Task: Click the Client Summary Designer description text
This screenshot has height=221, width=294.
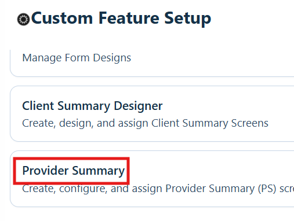Action: tap(145, 123)
